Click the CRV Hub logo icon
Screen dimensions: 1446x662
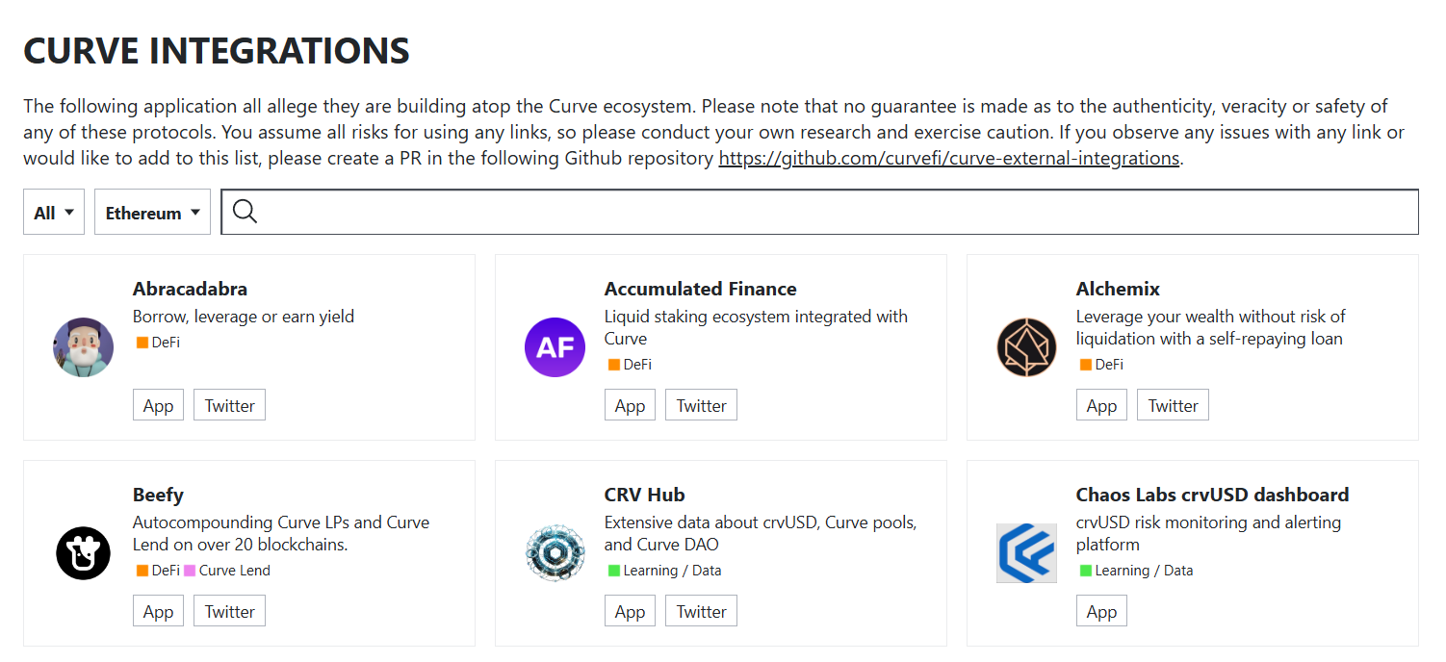click(x=555, y=553)
